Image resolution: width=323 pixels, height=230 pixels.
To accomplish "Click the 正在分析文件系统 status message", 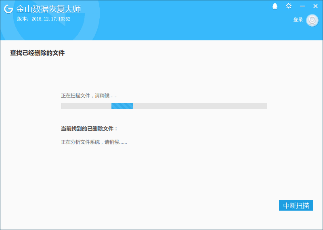I will [94, 142].
